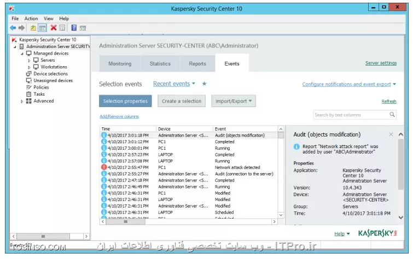Open Configure notifications and event export dropdown
The height and width of the screenshot is (259, 413).
tap(349, 84)
